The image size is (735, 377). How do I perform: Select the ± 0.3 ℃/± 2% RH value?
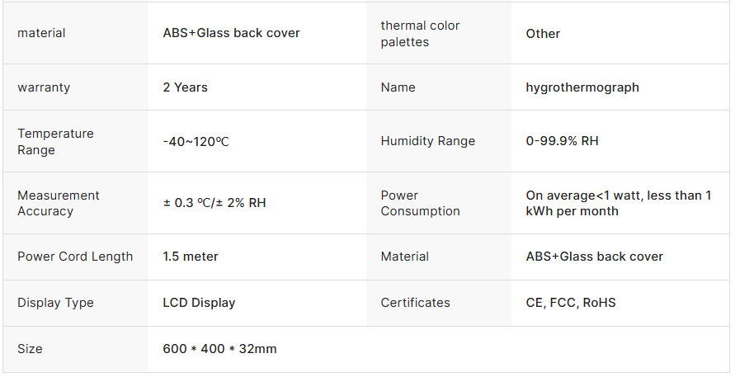[214, 203]
